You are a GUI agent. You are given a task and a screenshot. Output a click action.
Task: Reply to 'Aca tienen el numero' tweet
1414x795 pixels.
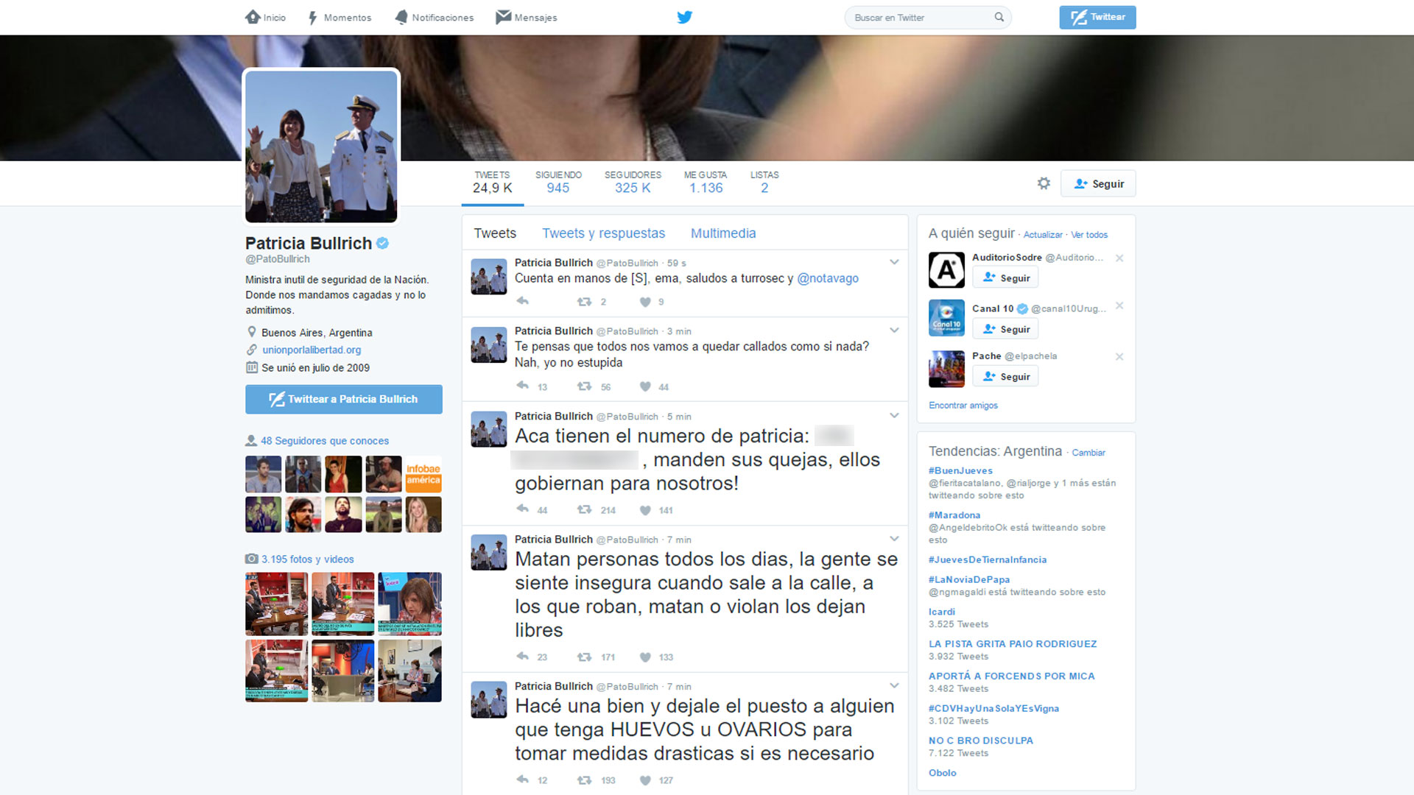[523, 509]
